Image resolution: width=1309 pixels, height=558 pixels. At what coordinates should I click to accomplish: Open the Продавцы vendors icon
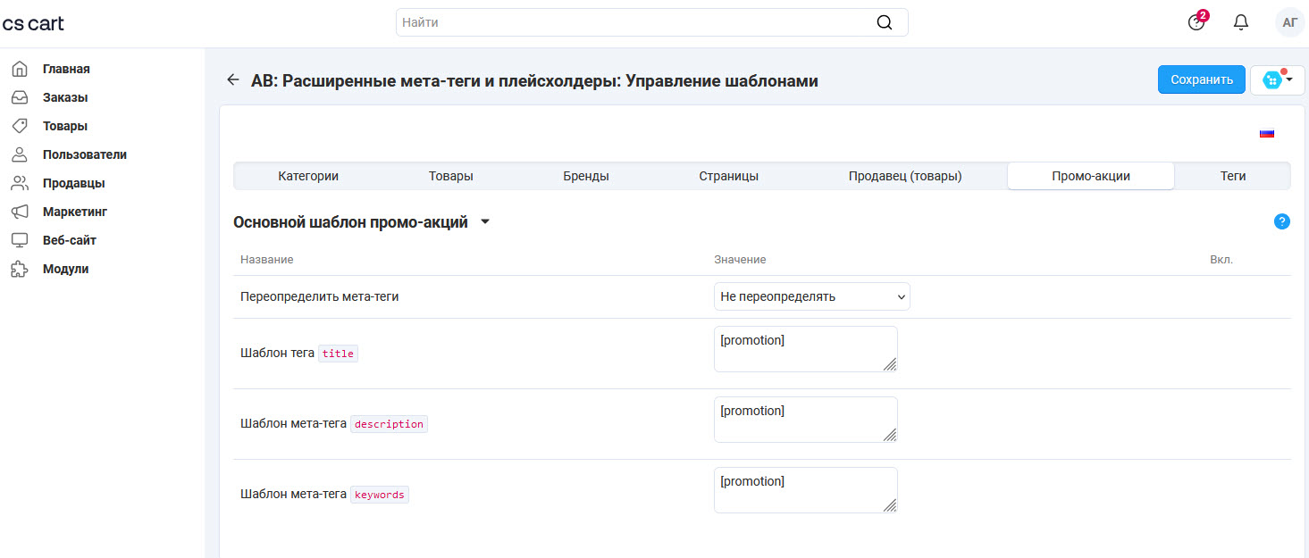[20, 182]
